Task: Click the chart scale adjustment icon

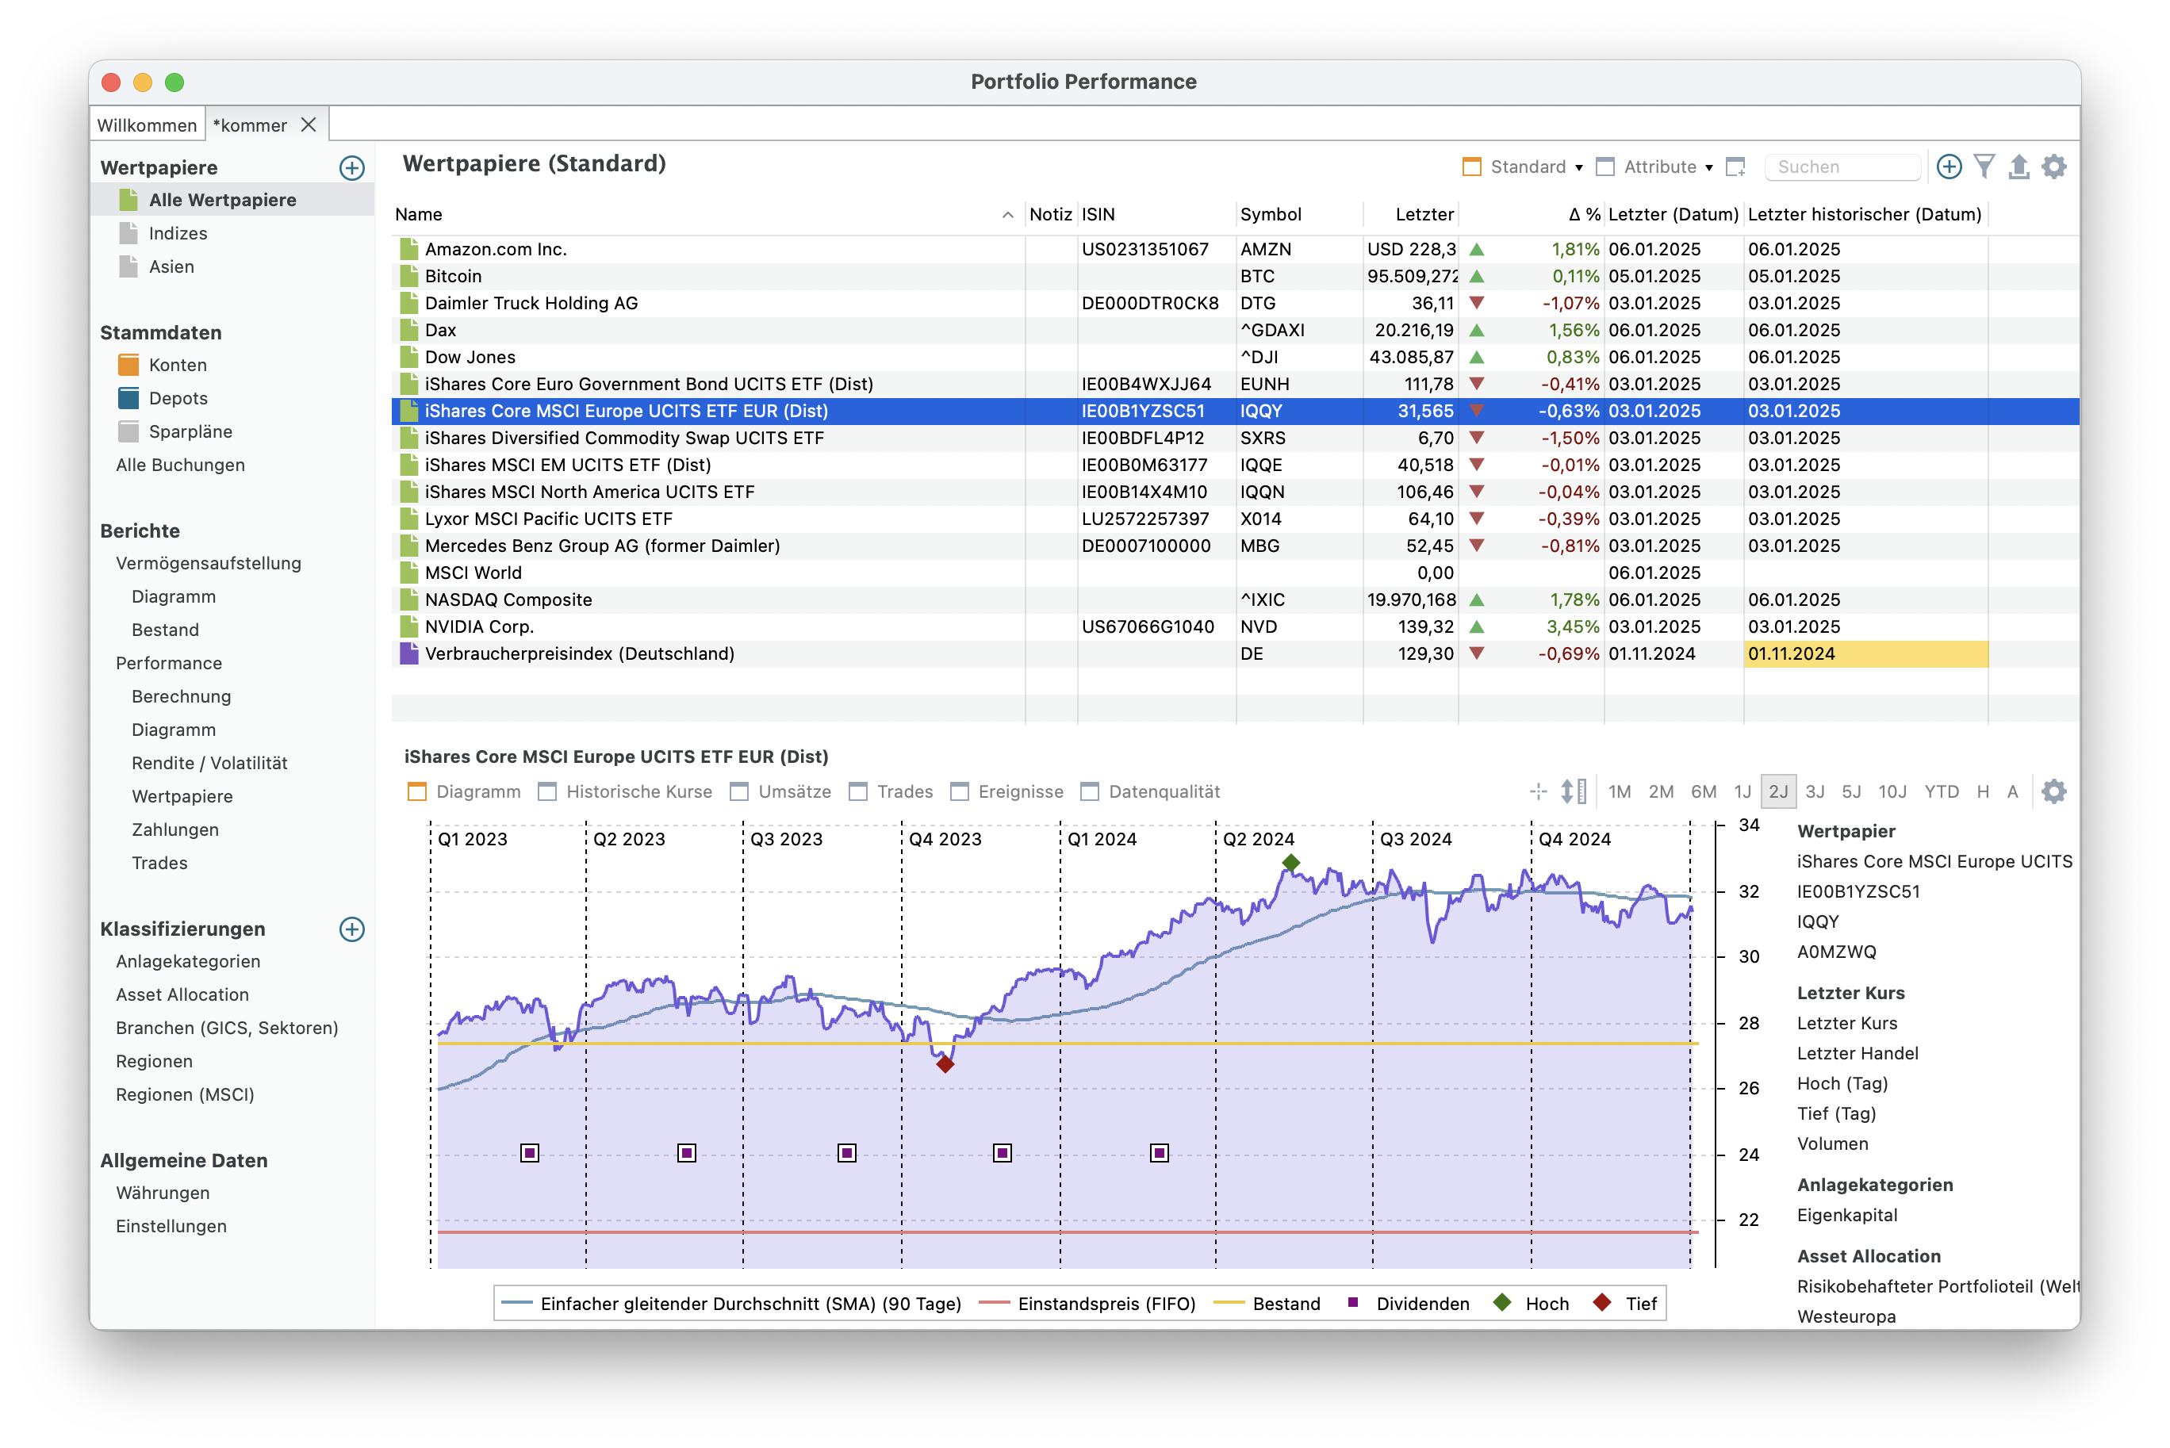Action: pyautogui.click(x=1574, y=791)
